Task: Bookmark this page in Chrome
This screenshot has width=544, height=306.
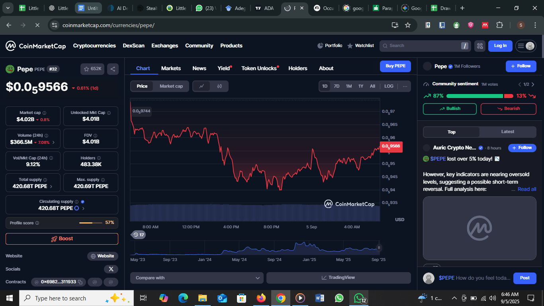Action: (408, 25)
